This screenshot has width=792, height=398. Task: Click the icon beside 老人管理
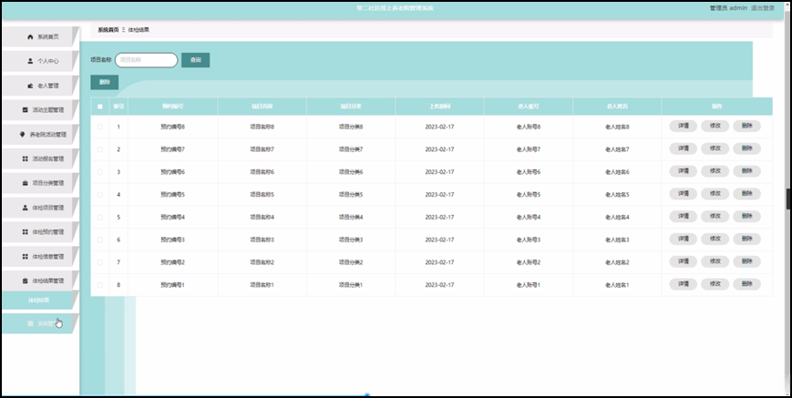pyautogui.click(x=30, y=86)
